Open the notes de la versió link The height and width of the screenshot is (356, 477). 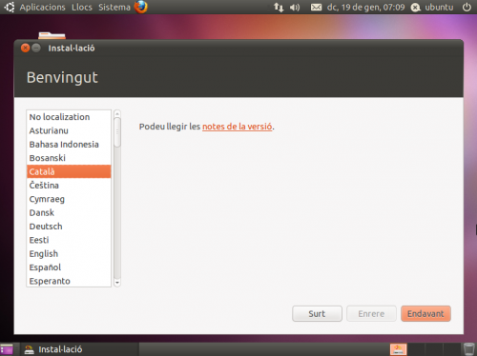coord(238,127)
